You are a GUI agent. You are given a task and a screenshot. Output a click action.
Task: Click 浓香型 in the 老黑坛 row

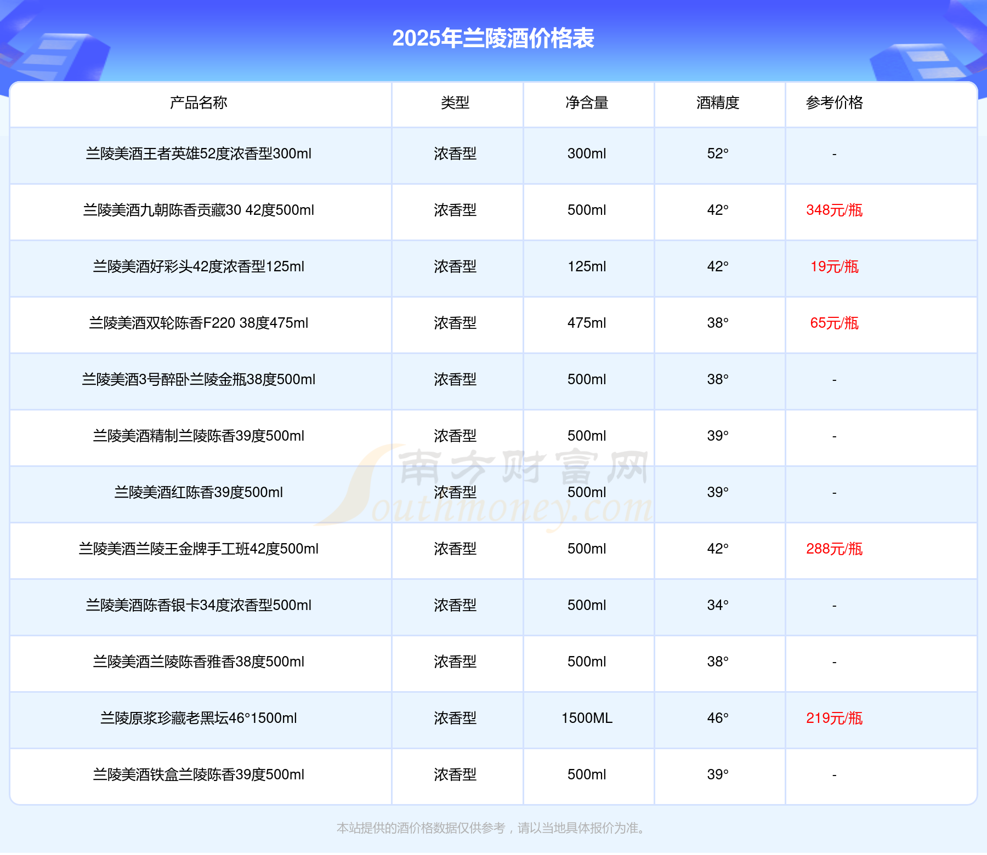click(455, 718)
